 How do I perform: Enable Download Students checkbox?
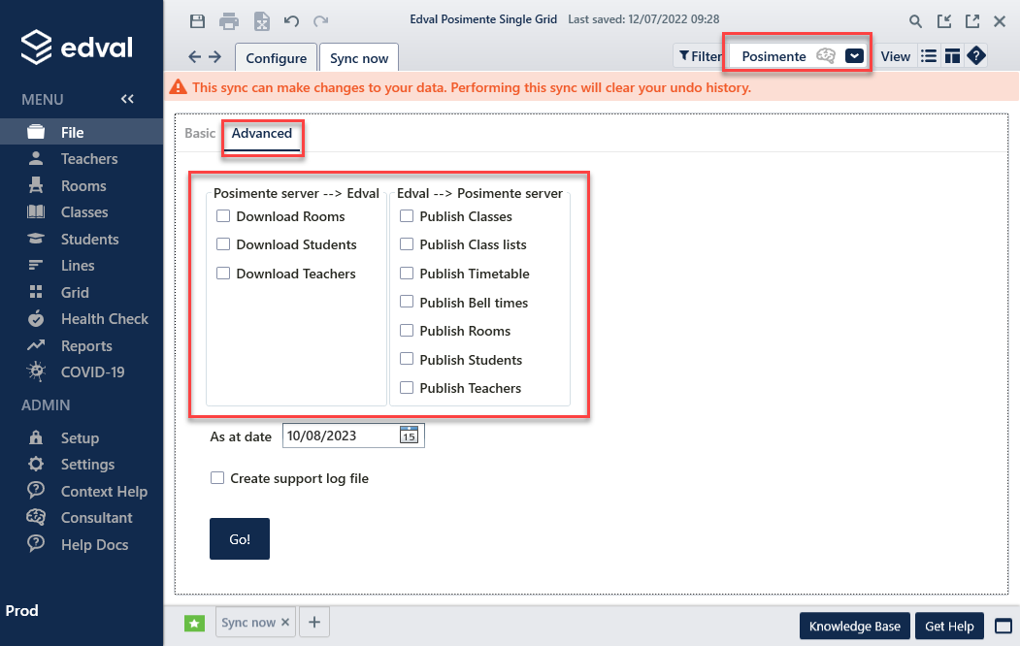point(223,243)
